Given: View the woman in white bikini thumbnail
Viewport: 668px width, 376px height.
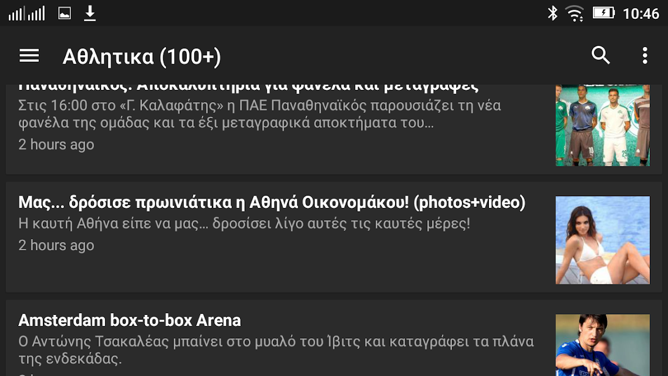Looking at the screenshot, I should coord(603,240).
